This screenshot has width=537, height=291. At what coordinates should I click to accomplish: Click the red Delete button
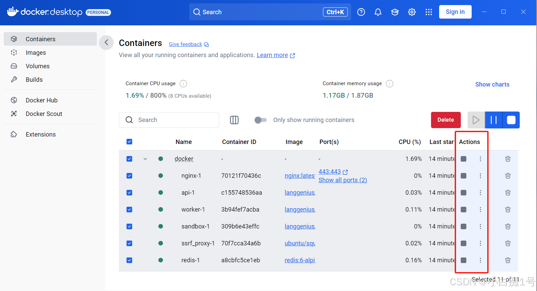pos(446,120)
